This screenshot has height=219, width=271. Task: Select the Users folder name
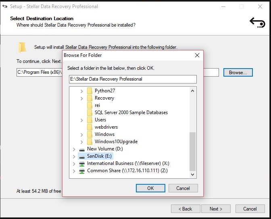tap(100, 120)
